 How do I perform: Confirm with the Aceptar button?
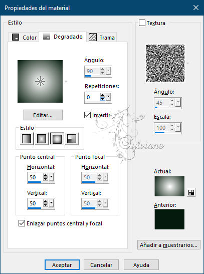(62, 265)
